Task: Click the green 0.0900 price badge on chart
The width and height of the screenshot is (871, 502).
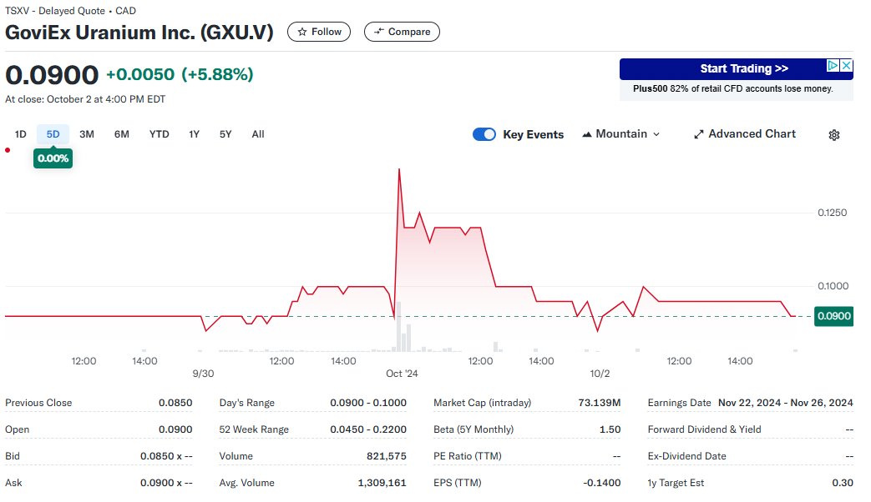Action: (x=833, y=316)
